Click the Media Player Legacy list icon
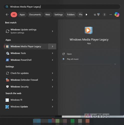Viewport: 124px width, 125px height. (7, 46)
